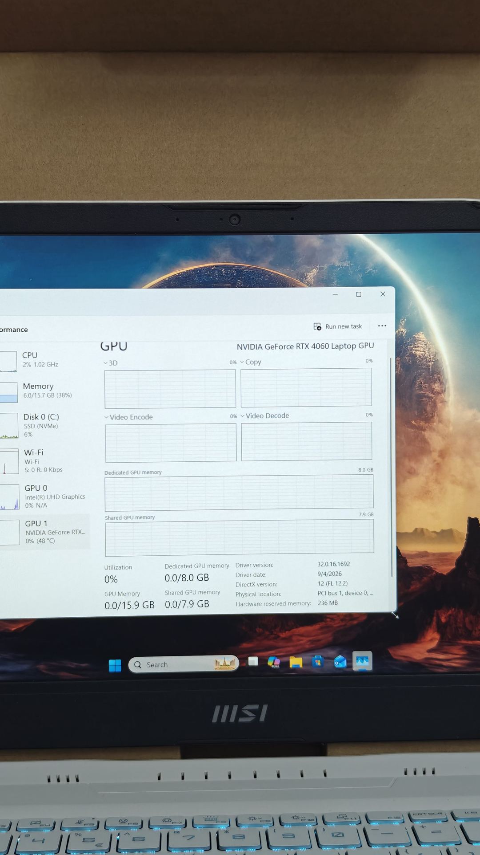This screenshot has width=480, height=855.
Task: Click the 3D utilization graph
Action: click(170, 389)
